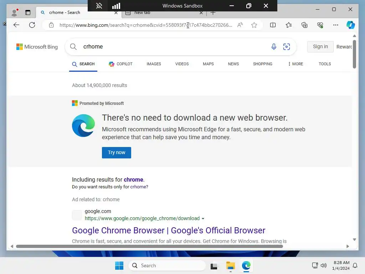Activate the Read aloud icon
365x274 pixels.
click(x=240, y=25)
